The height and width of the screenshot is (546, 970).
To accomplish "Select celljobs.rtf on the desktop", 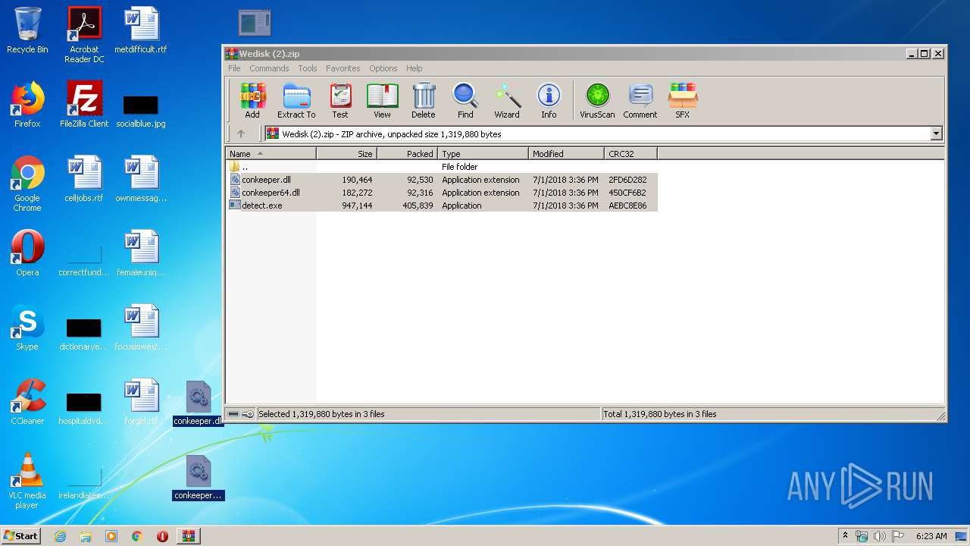I will coord(84,179).
